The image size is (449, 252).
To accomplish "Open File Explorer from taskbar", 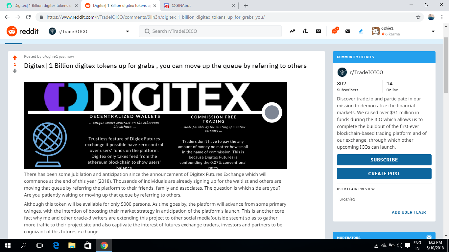I will tap(72, 245).
